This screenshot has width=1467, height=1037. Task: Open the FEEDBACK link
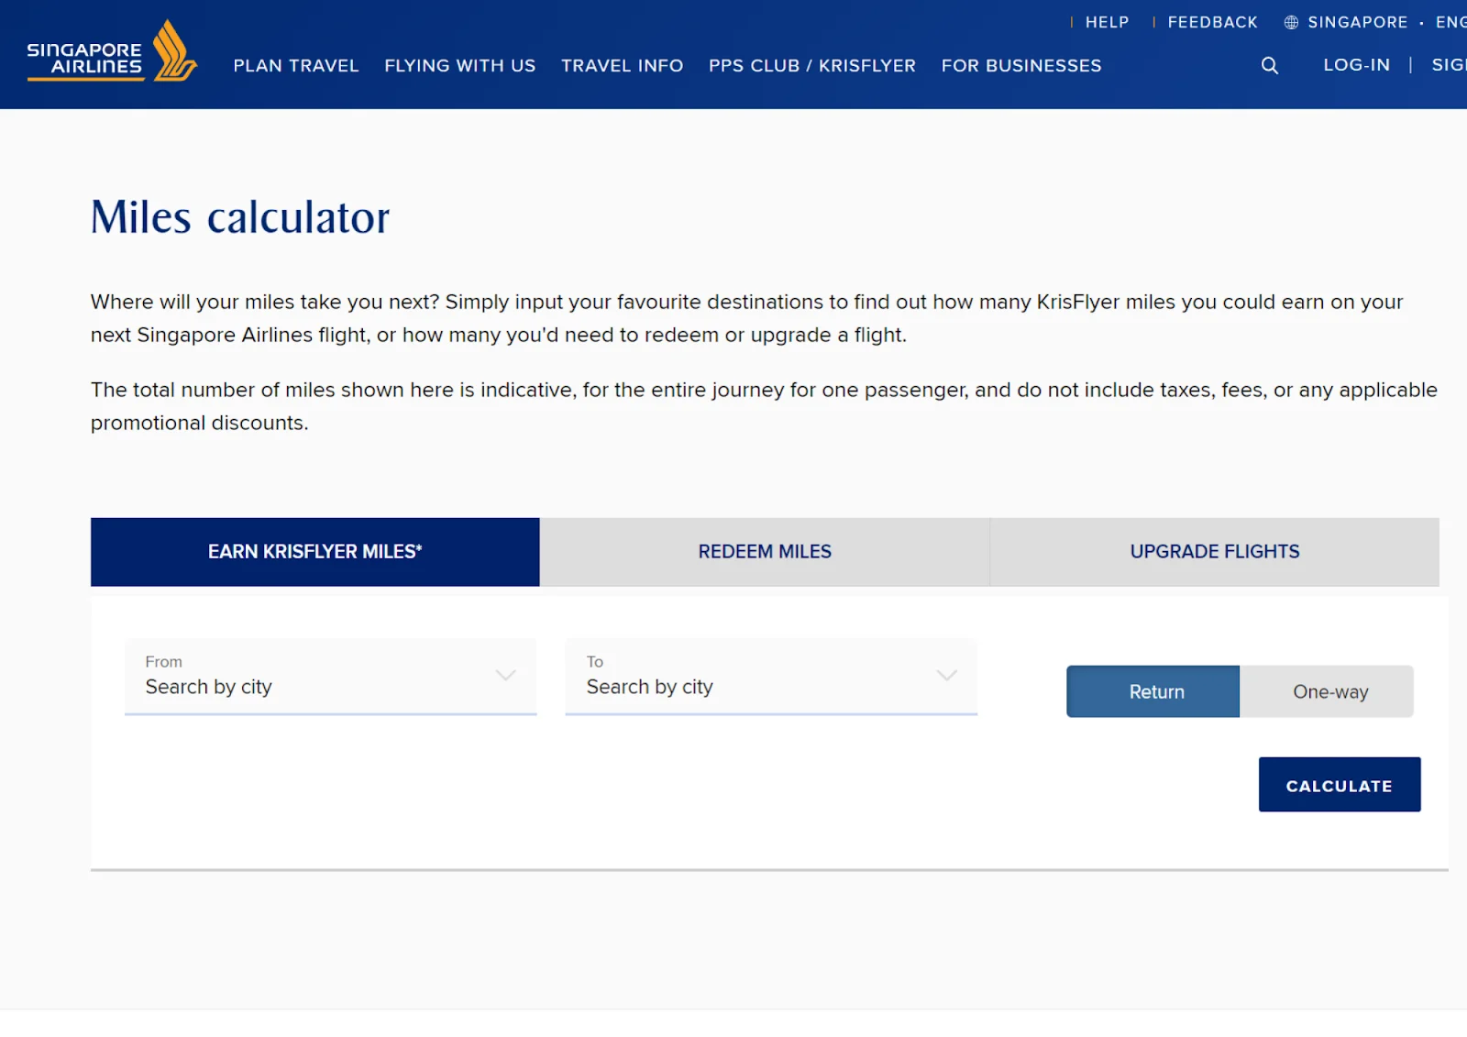(1212, 22)
